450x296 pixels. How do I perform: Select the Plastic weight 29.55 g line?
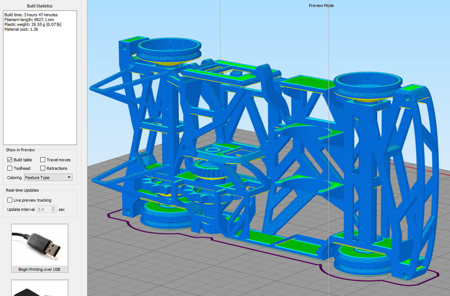(x=33, y=25)
